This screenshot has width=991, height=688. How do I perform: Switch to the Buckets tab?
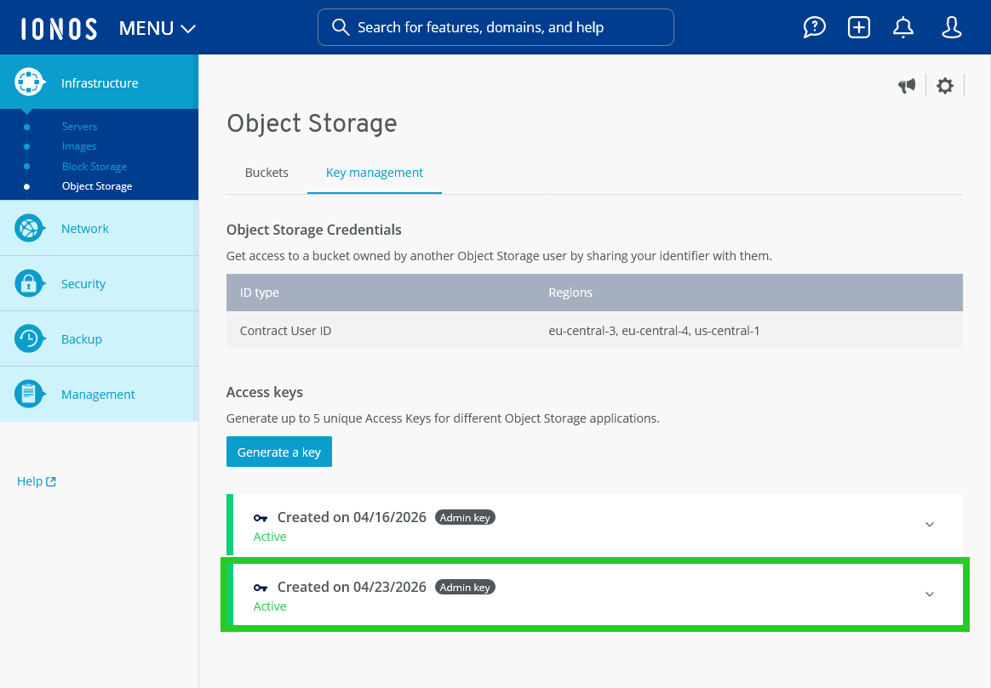pyautogui.click(x=266, y=172)
